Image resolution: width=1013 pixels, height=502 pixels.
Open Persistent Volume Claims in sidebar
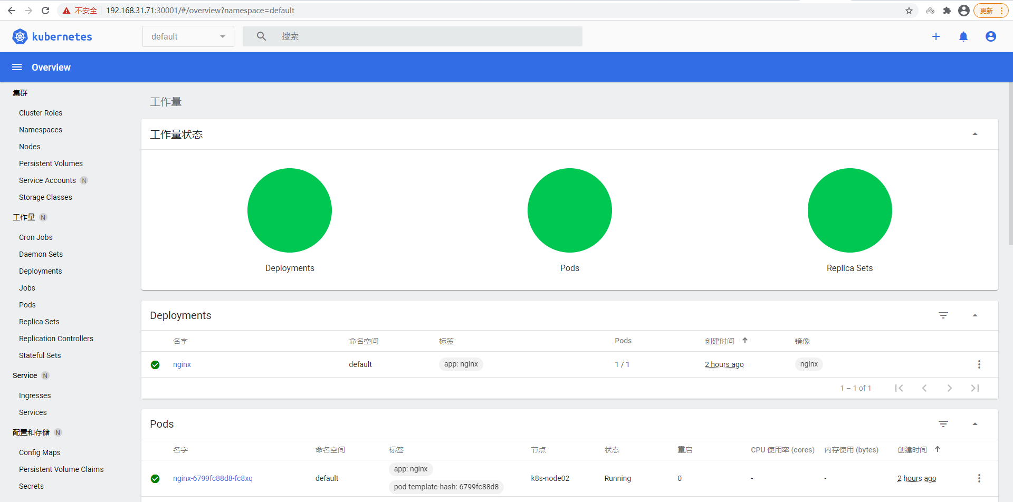point(61,469)
